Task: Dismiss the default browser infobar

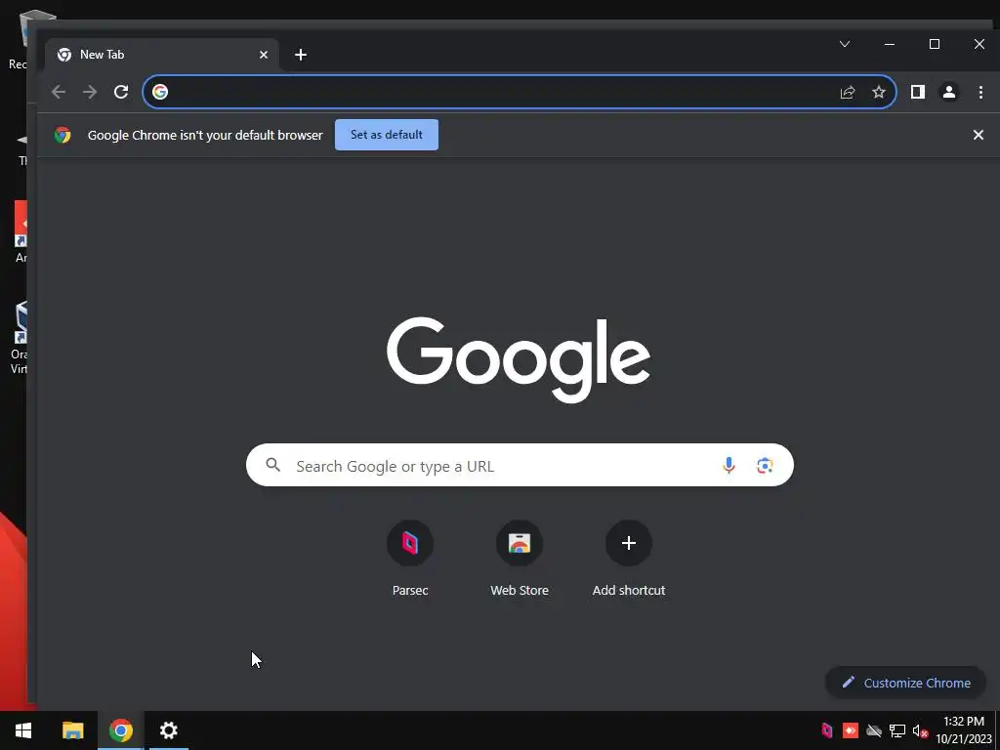Action: 979,135
